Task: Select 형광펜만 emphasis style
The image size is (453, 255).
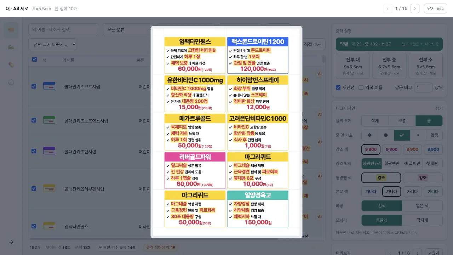Action: (x=392, y=163)
